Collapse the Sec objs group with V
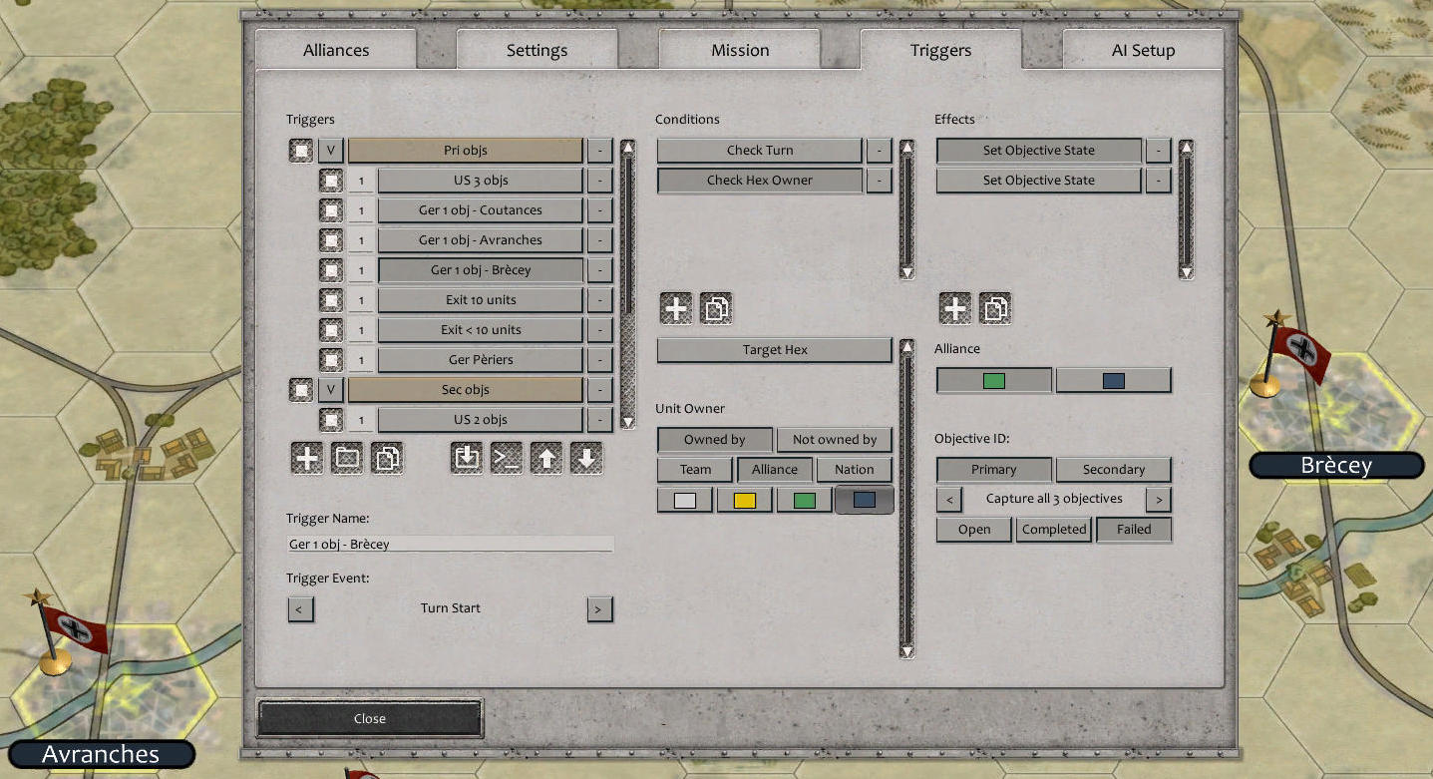1433x779 pixels. coord(331,390)
